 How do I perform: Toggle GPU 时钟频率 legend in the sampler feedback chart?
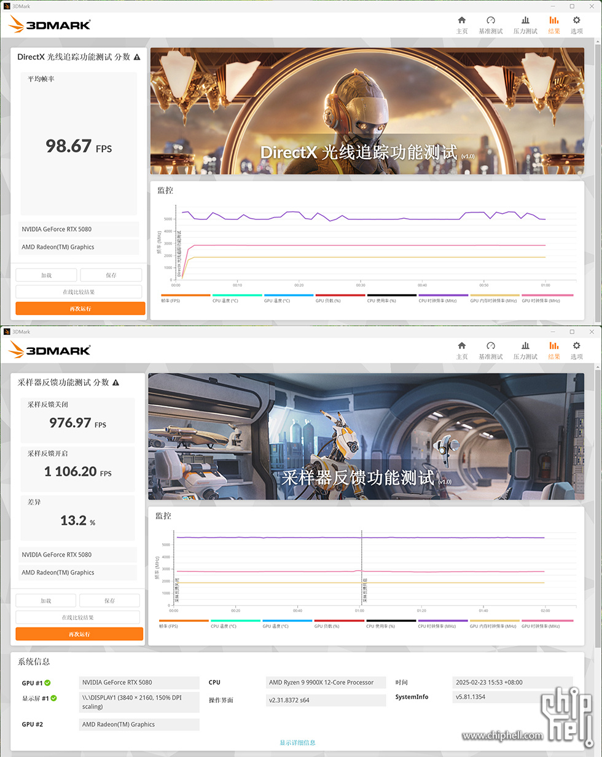(x=547, y=624)
